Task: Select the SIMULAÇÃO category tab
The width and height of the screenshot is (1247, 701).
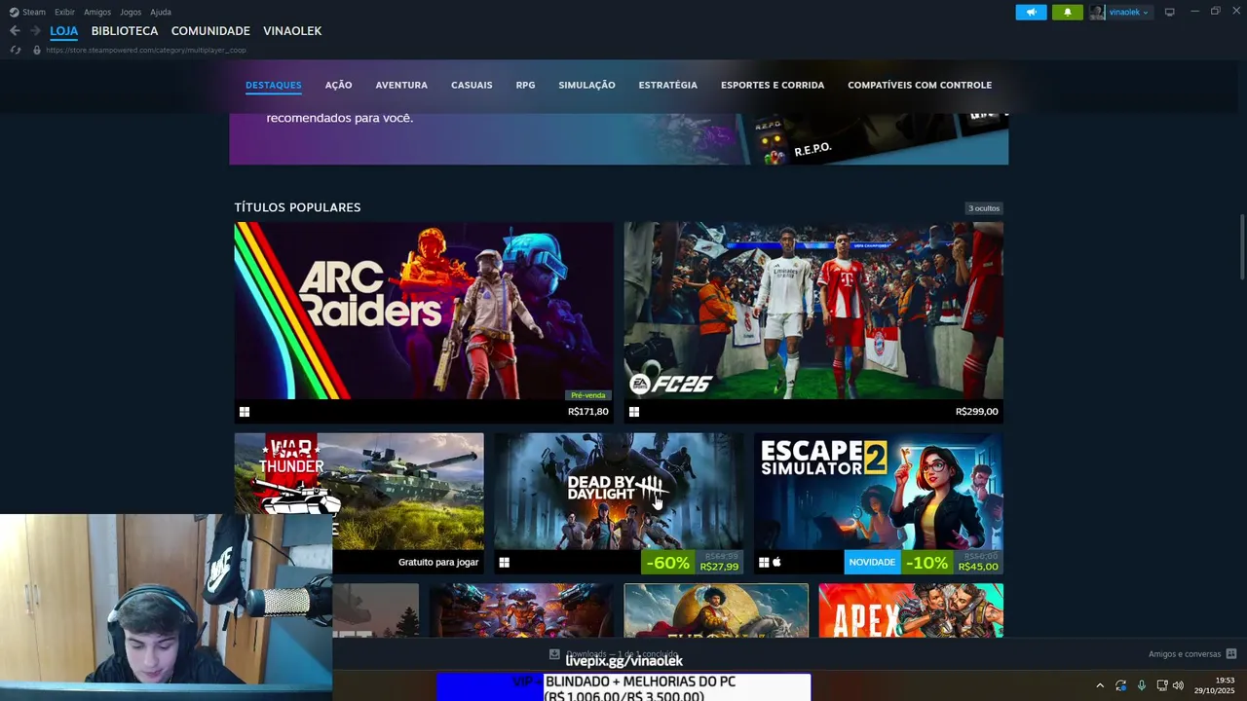Action: point(586,85)
